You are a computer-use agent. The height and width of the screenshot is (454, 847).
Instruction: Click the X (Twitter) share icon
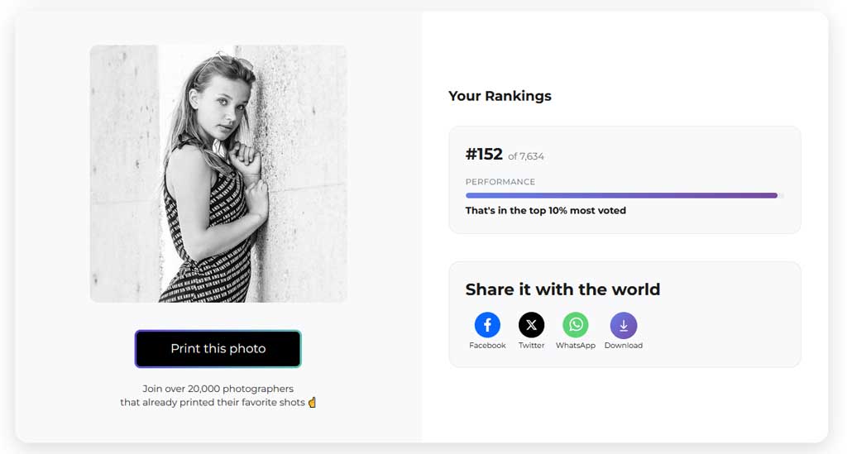click(532, 325)
